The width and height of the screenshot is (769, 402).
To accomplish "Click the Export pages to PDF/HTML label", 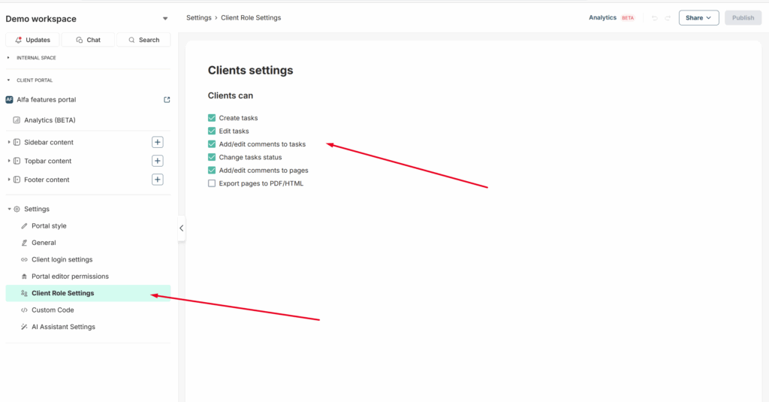I will tap(261, 183).
